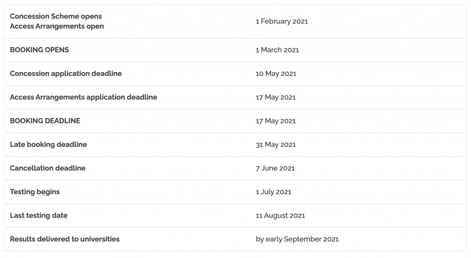Click 'Results delivered to universities' label
The image size is (471, 258).
coord(64,239)
